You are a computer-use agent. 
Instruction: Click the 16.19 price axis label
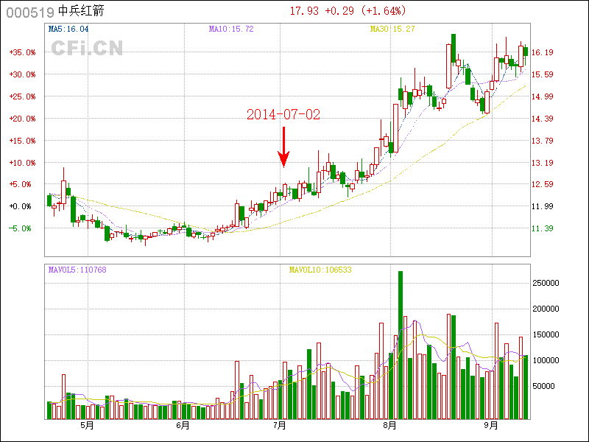point(543,52)
